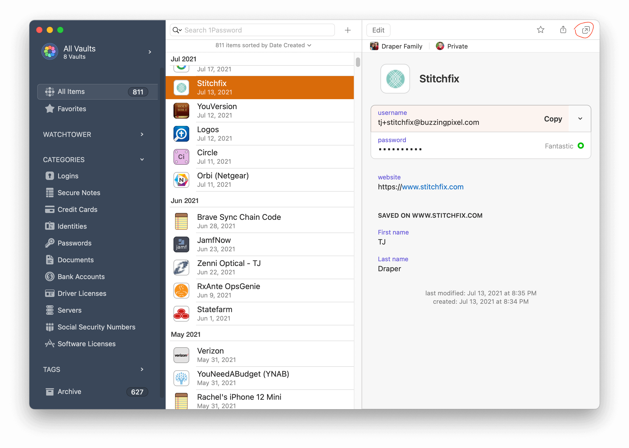
Task: Select the Verizon item
Action: tap(260, 355)
